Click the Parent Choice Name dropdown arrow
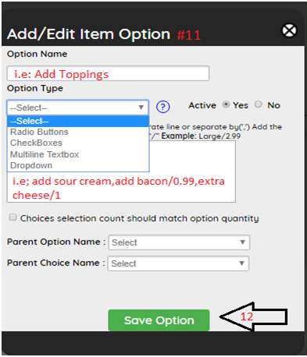Viewport: 307px width, 357px height. click(x=241, y=263)
